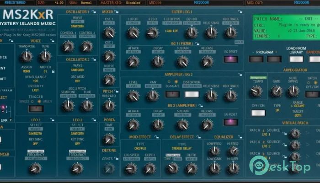Toggle the Arpeggiator OFF / ON switch
Viewport: 320px width, 183px height.
[258, 112]
